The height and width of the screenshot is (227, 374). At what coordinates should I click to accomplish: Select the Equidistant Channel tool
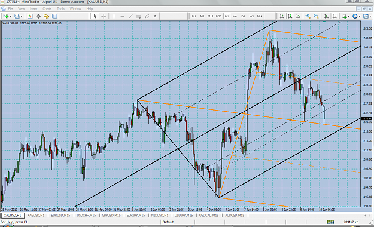pos(147,16)
